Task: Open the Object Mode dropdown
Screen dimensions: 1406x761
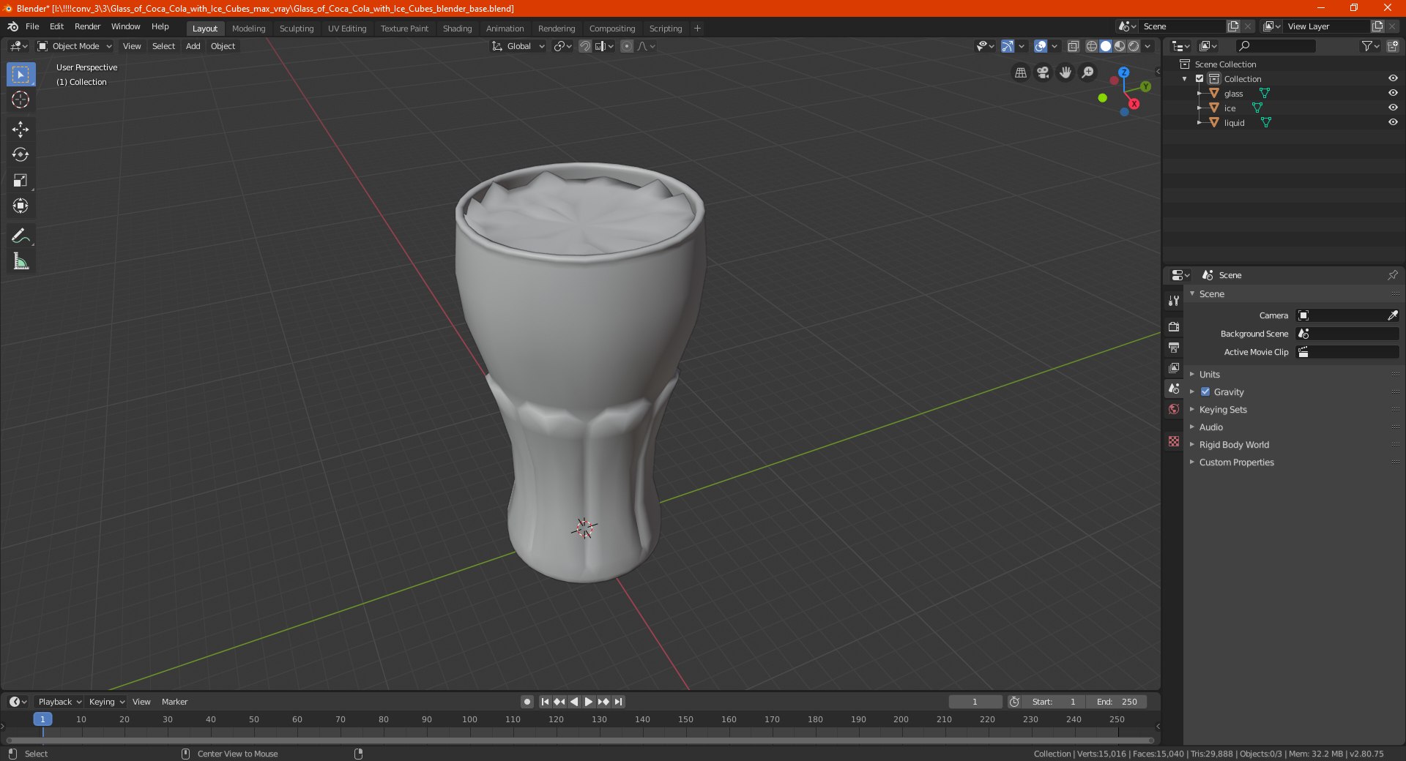Action: (x=75, y=46)
